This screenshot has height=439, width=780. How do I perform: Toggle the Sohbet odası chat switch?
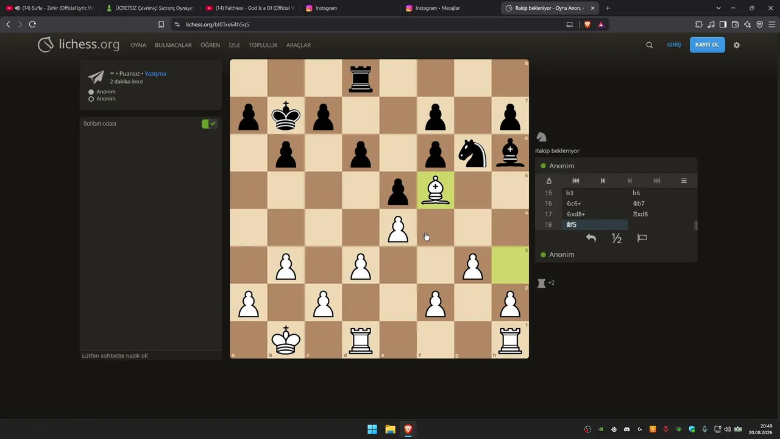pos(209,124)
